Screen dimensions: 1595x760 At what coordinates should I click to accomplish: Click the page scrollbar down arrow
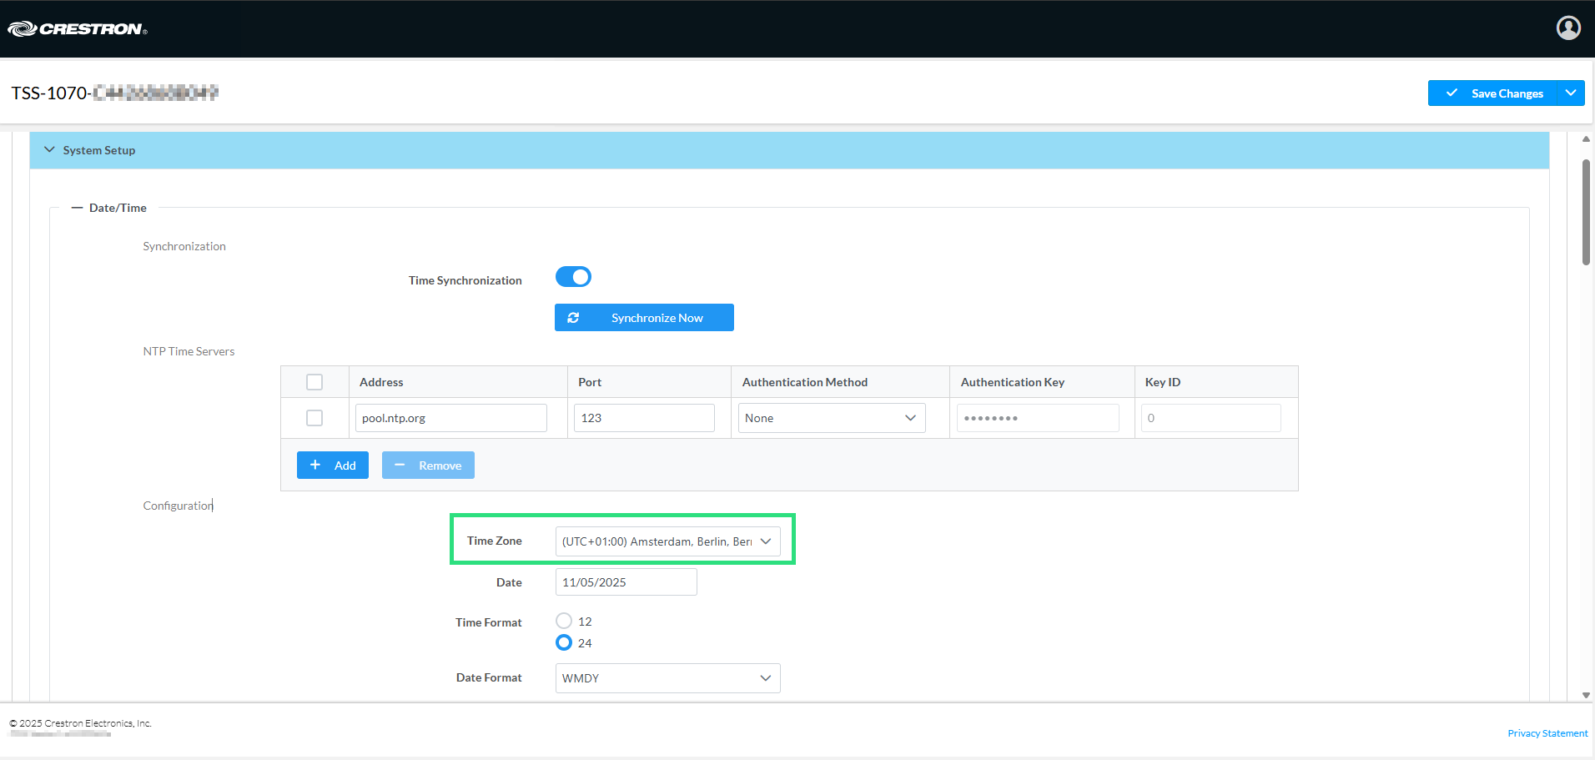click(1586, 695)
